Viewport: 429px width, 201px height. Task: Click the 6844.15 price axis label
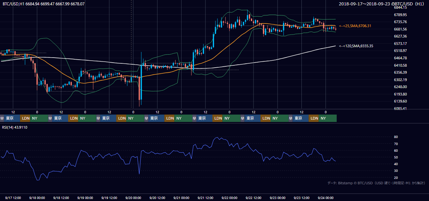(x=400, y=7)
